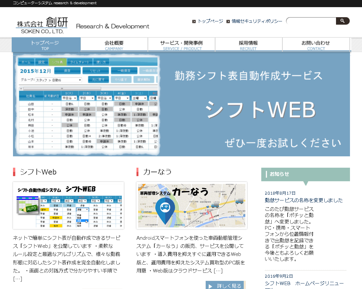Click into the site search field

(x=311, y=21)
